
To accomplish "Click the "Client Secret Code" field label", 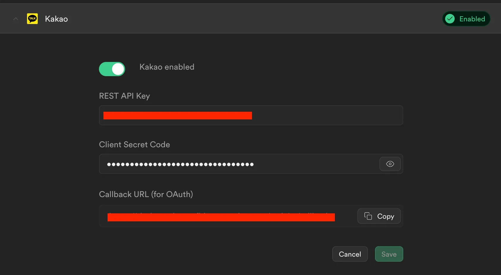I will [x=134, y=145].
